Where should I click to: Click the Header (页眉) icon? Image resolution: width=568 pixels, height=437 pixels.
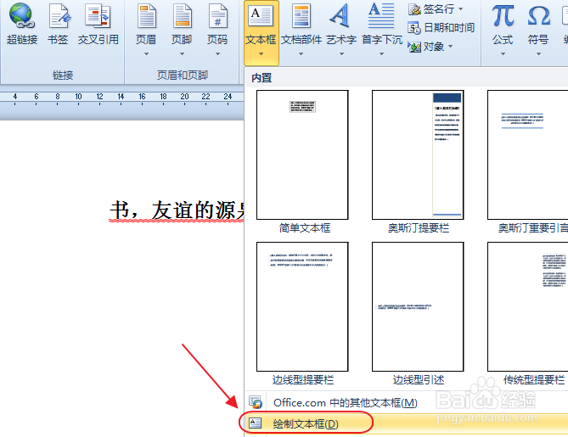click(146, 16)
